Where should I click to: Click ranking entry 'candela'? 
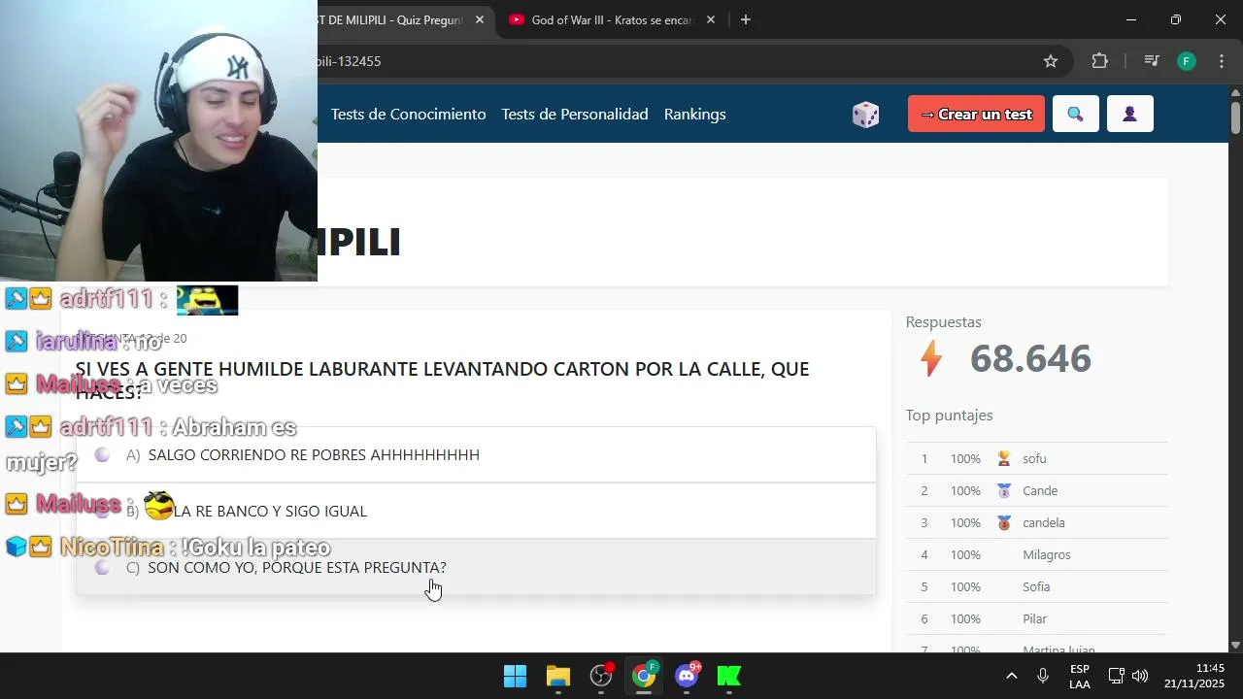(1044, 522)
